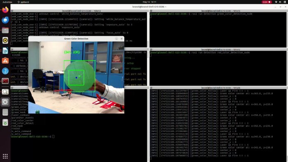This screenshot has height=162, width=288.
Task: Click the grey drive icon above Trash
Action: [5, 112]
